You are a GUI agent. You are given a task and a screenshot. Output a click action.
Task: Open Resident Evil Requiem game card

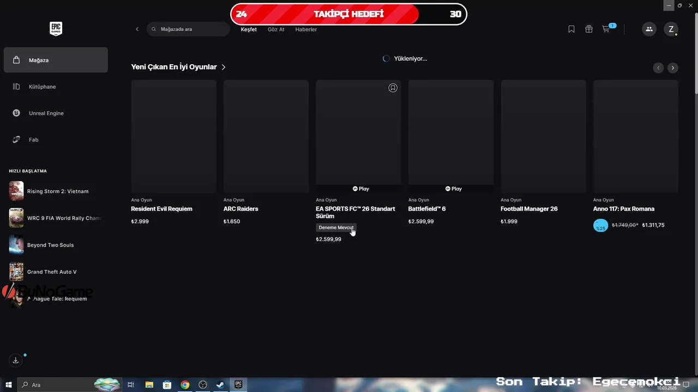(x=173, y=136)
